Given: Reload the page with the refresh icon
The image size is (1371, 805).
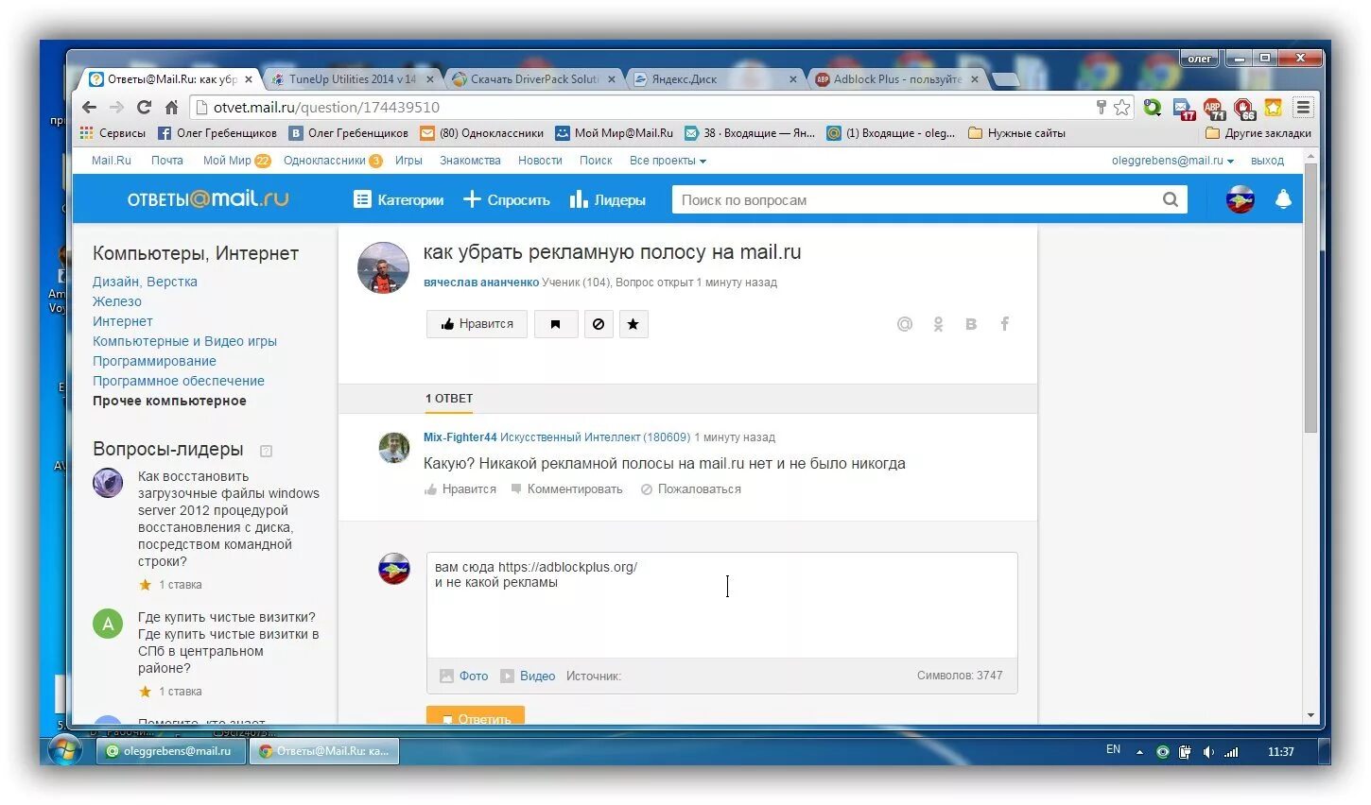Looking at the screenshot, I should 144,107.
